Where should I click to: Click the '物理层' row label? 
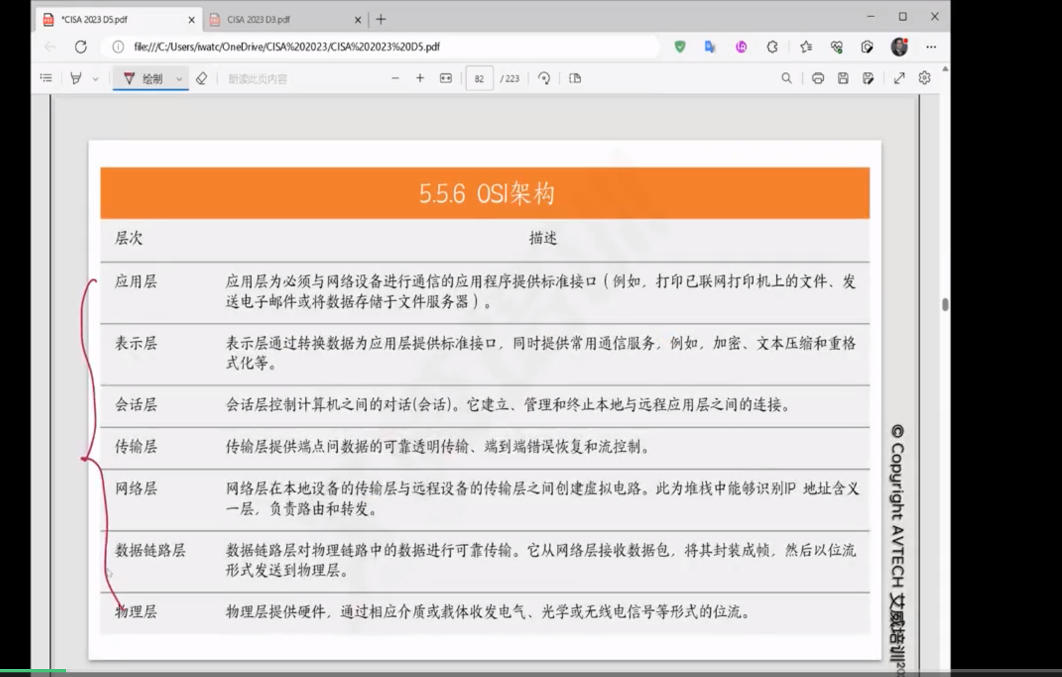click(136, 612)
